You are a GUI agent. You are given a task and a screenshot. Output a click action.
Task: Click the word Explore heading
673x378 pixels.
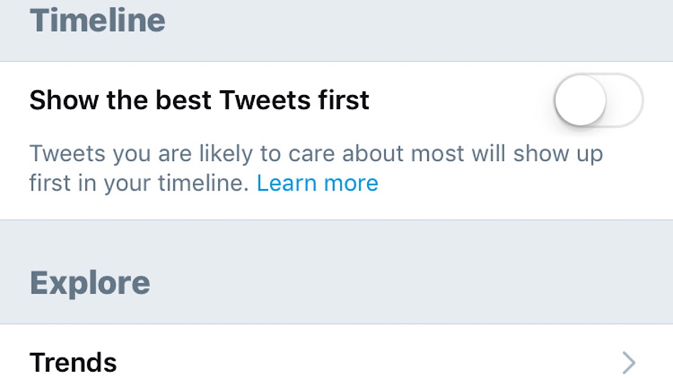90,282
